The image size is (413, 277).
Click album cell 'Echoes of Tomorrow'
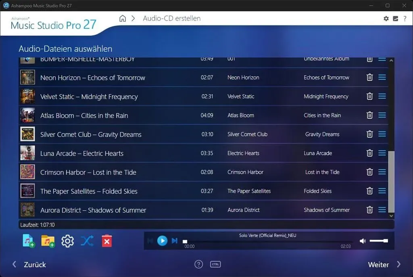point(326,78)
